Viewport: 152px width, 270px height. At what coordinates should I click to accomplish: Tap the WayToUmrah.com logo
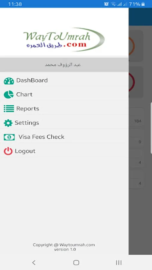click(x=64, y=40)
